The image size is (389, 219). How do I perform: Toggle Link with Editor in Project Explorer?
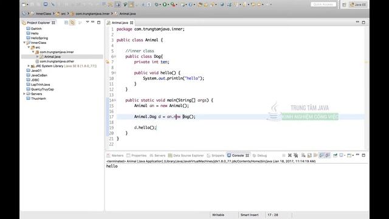point(72,23)
